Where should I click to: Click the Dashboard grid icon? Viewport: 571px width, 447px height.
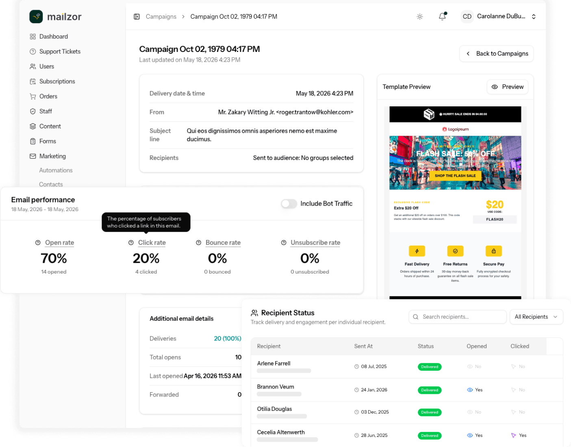(x=33, y=37)
